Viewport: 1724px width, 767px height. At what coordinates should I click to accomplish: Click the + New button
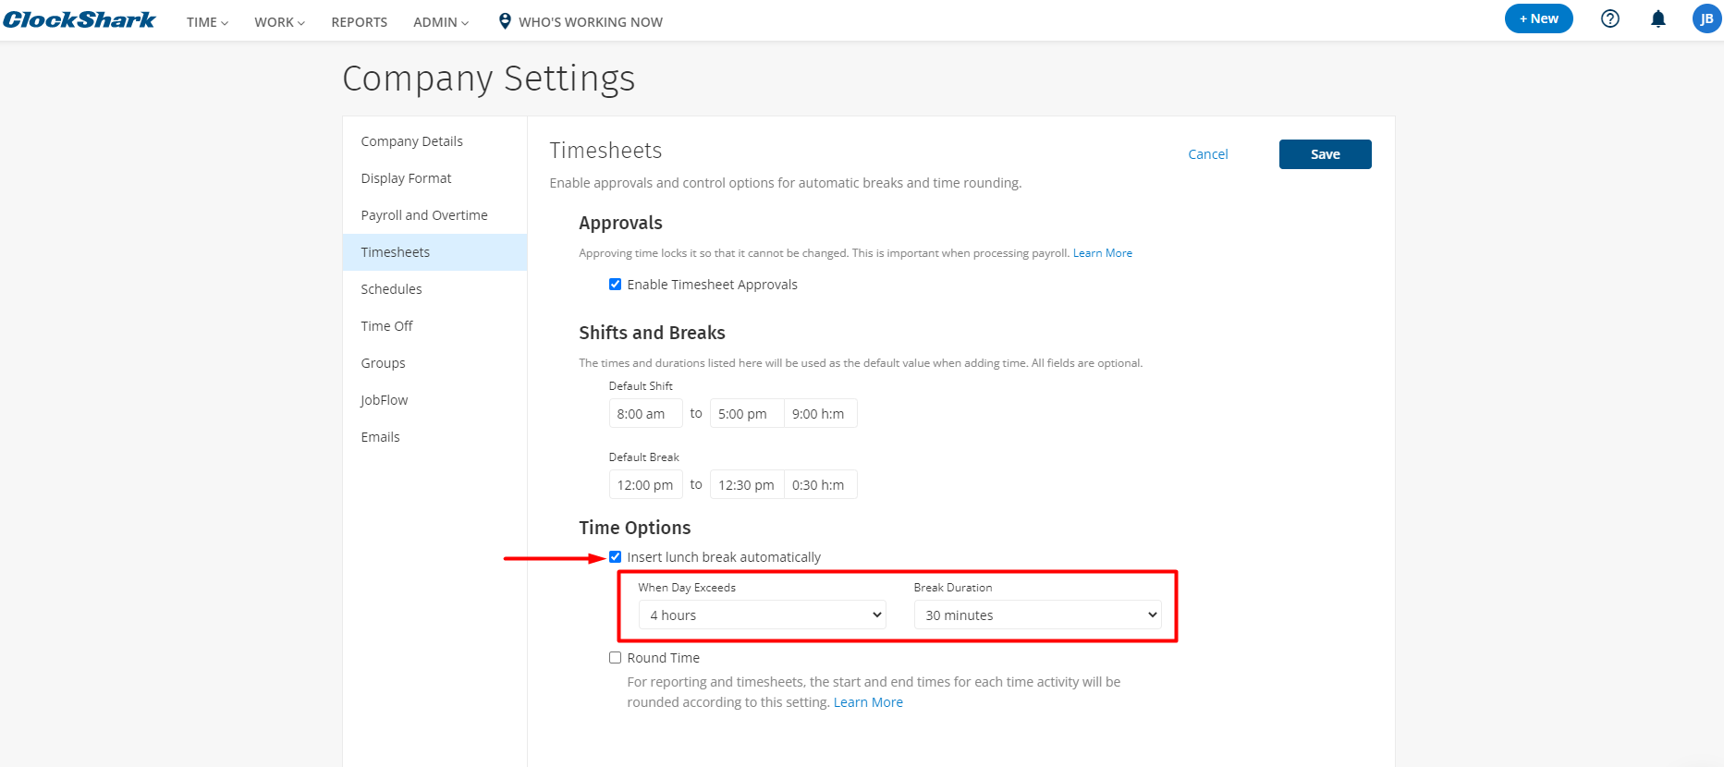click(1538, 18)
